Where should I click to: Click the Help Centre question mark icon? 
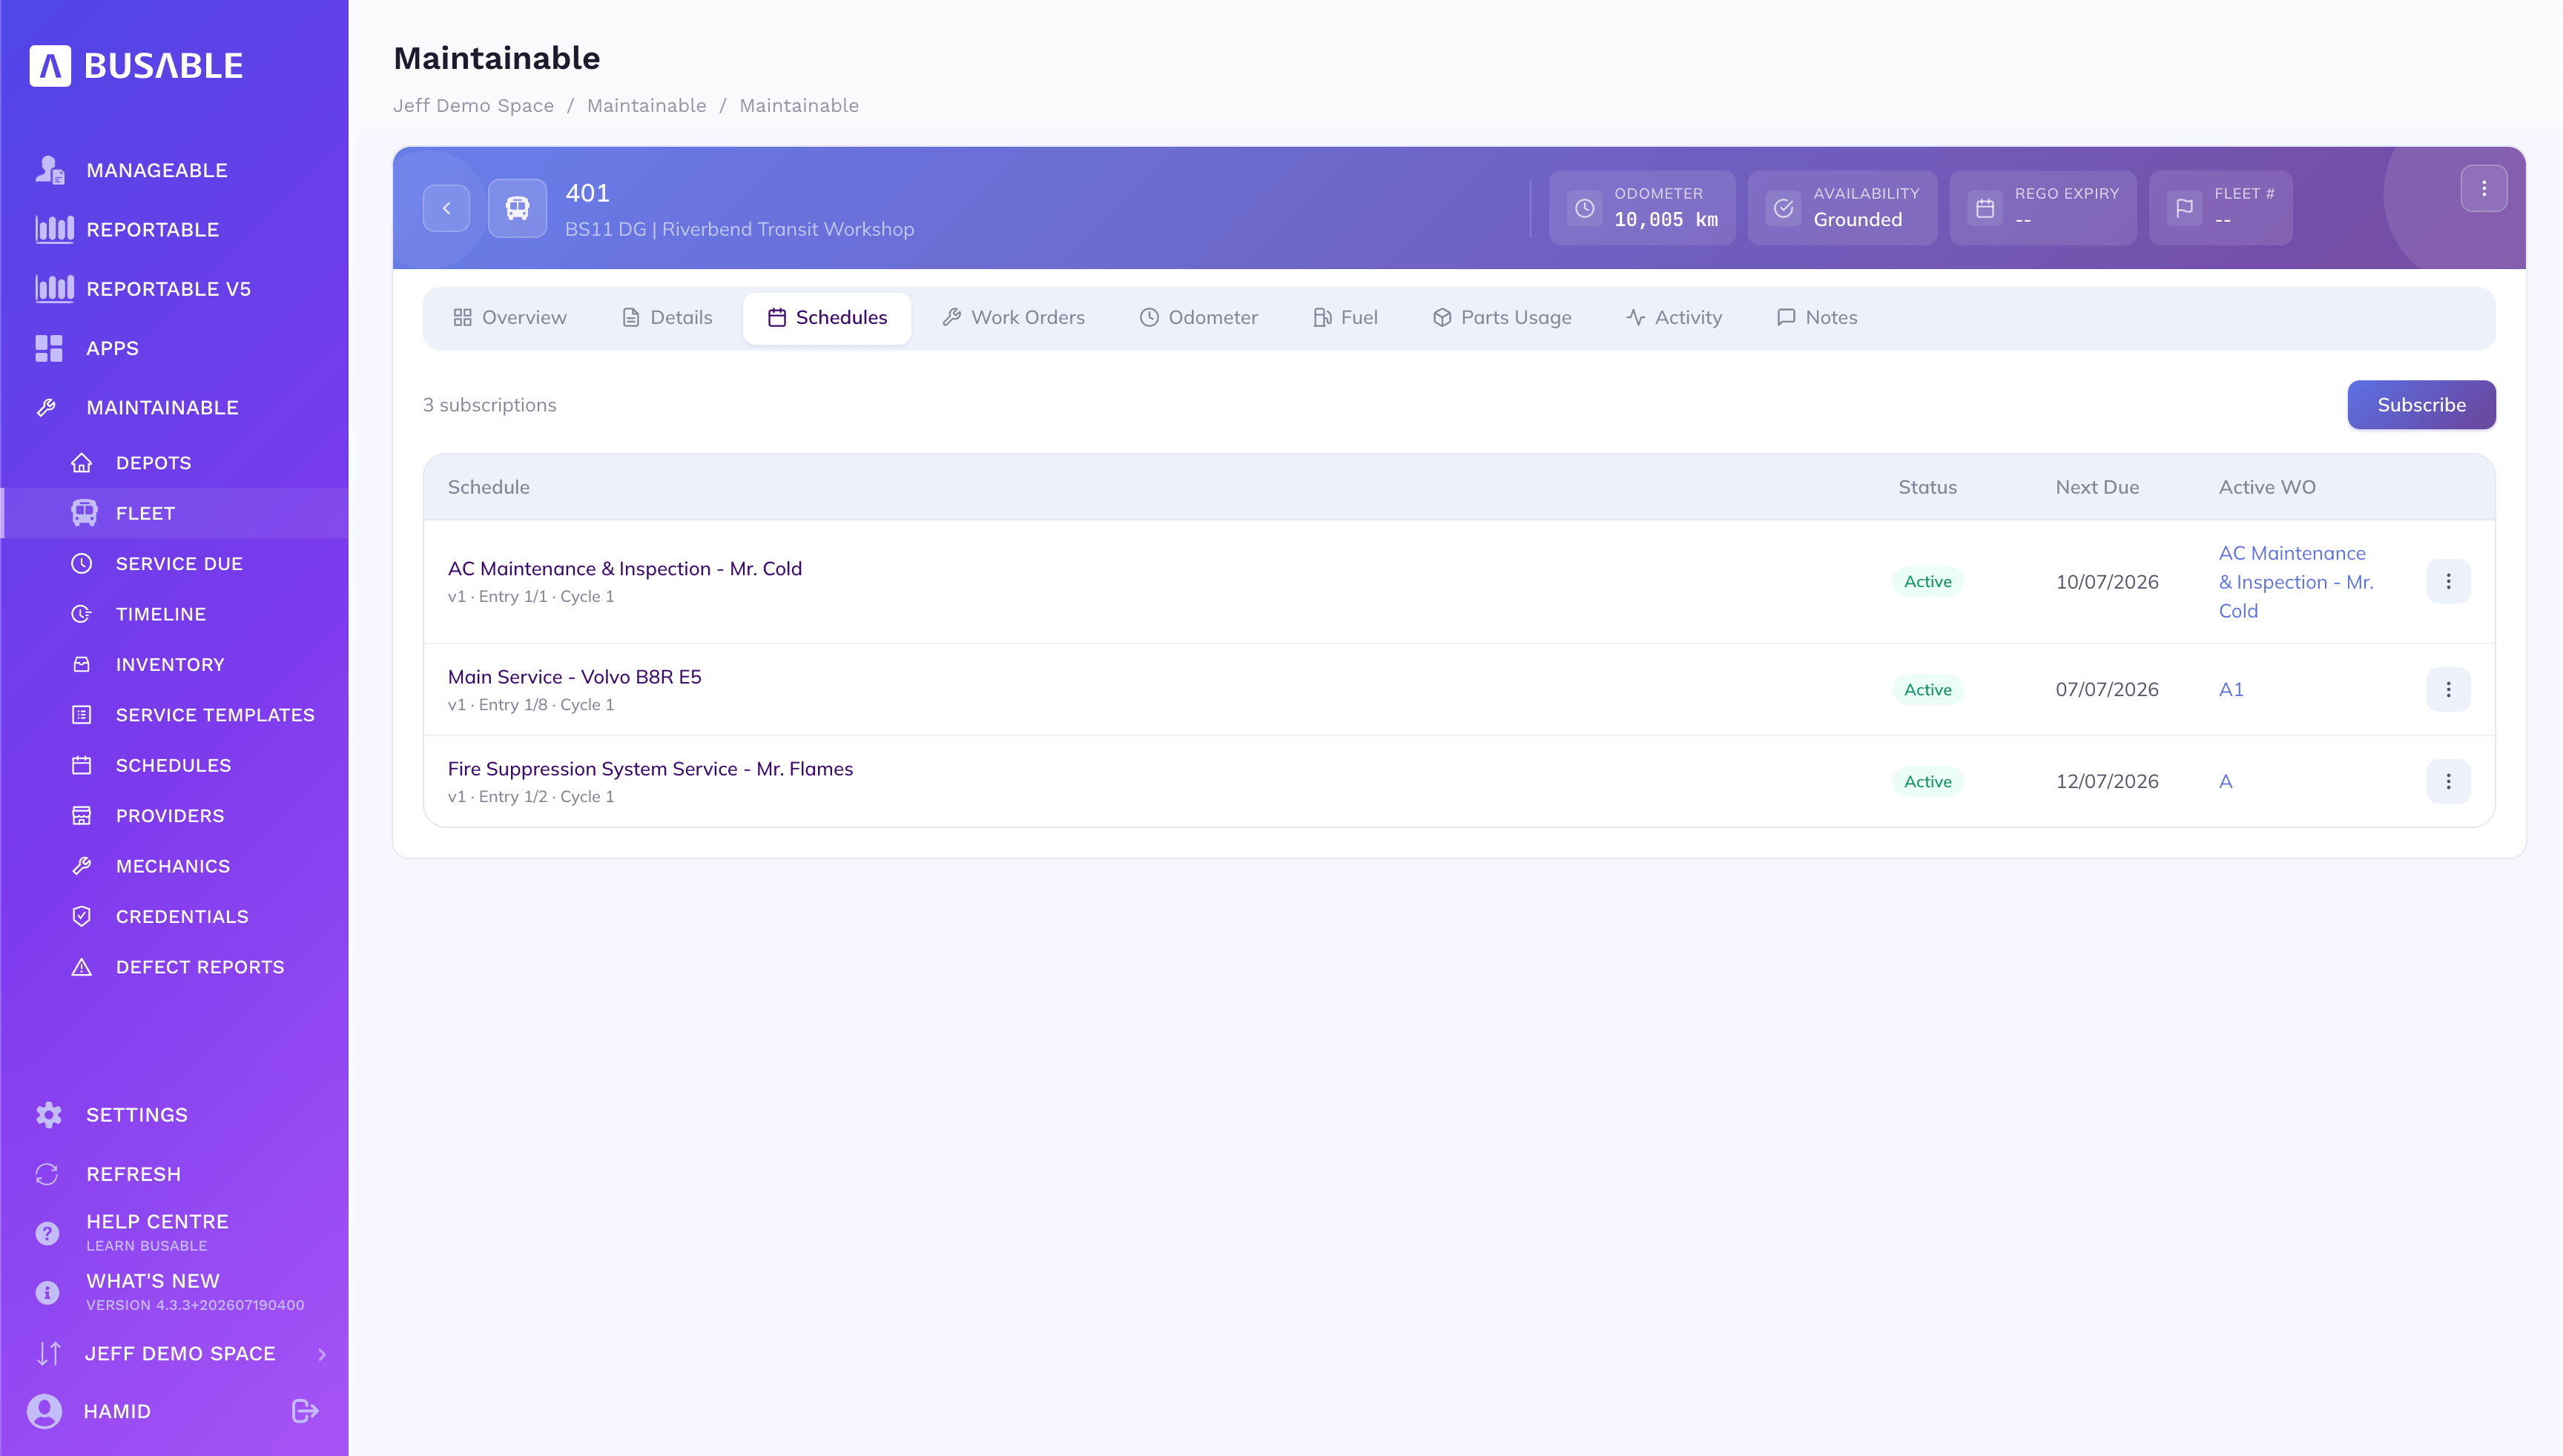pos(47,1233)
